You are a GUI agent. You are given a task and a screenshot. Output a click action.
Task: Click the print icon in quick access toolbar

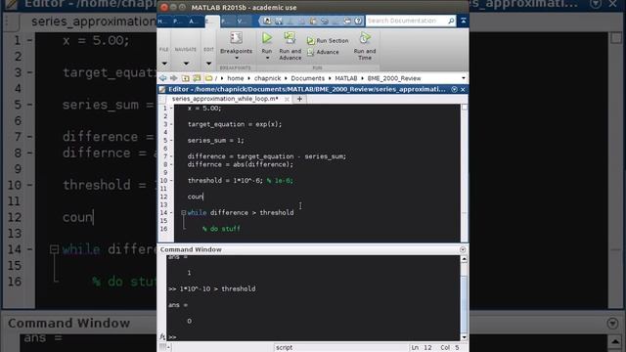coord(347,21)
